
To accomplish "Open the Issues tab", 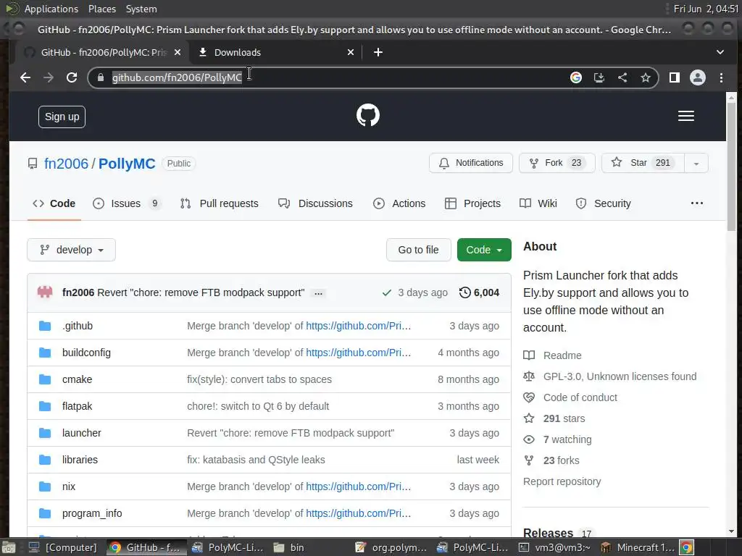I will pyautogui.click(x=126, y=203).
